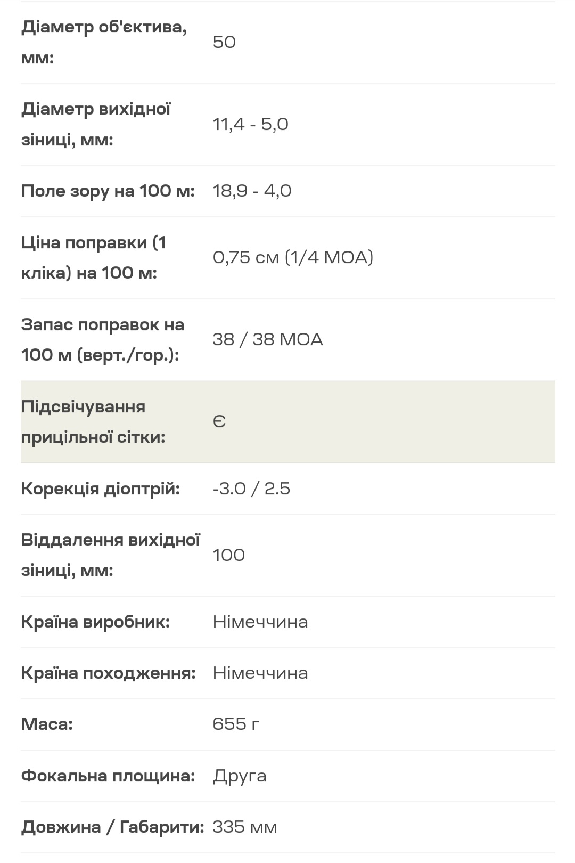
Task: Click the focal plane value 'Друга'
Action: (240, 776)
